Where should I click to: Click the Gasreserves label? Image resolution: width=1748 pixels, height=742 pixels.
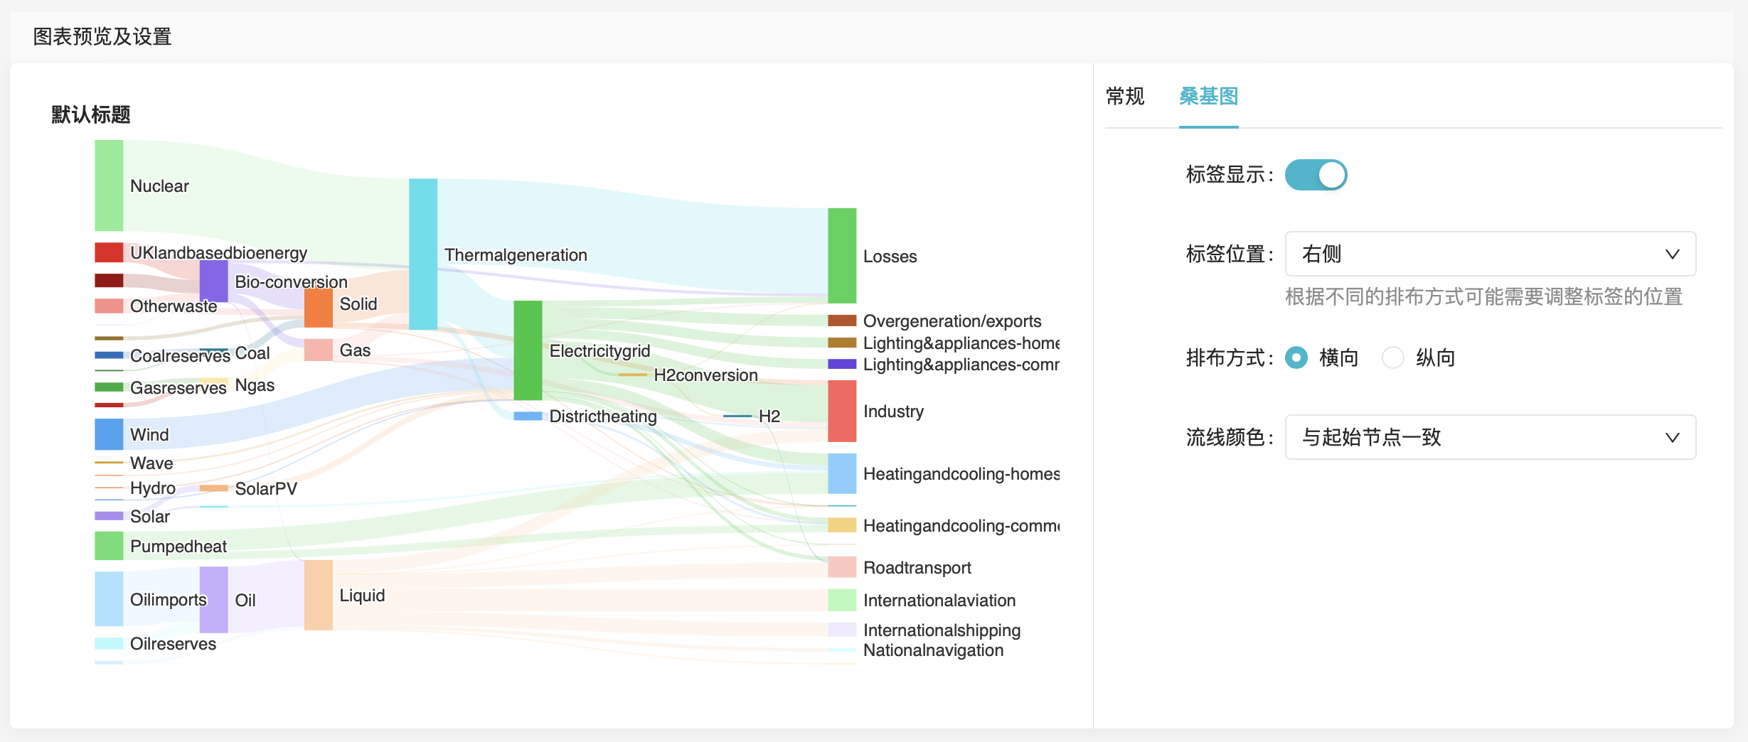coord(178,387)
